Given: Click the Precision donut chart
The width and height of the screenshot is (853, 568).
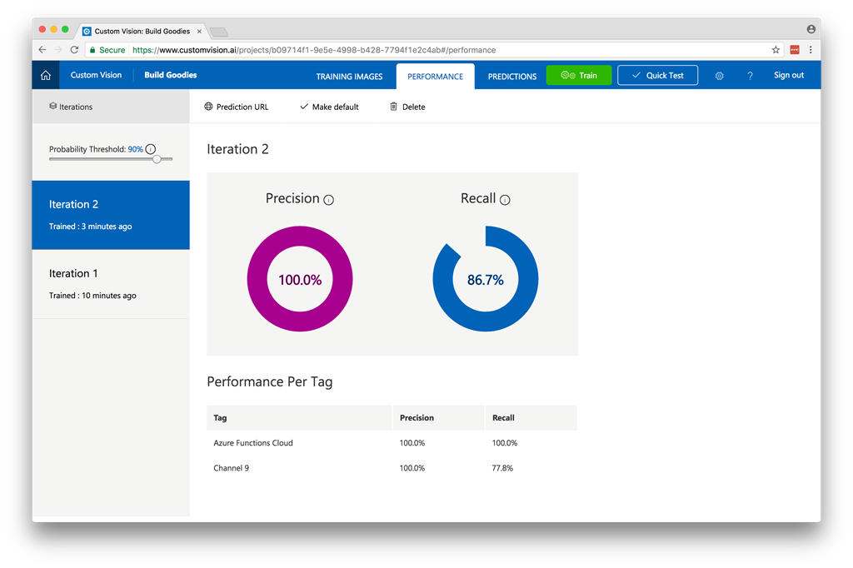Looking at the screenshot, I should pos(300,278).
